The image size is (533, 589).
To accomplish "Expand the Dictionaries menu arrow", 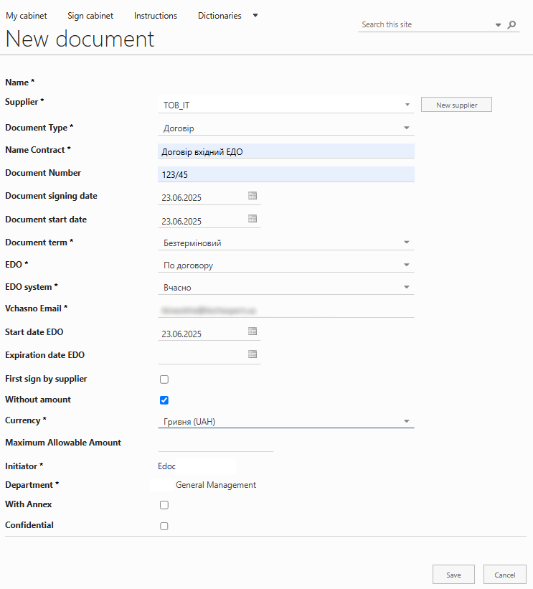I will (x=255, y=15).
